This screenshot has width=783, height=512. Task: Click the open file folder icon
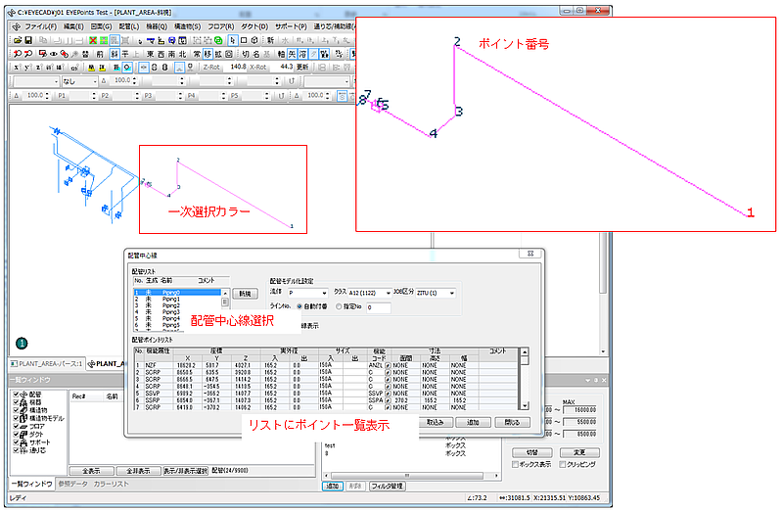(x=18, y=40)
